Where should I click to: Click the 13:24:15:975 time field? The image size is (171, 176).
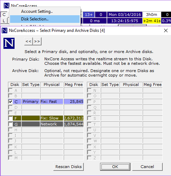coord(125,21)
